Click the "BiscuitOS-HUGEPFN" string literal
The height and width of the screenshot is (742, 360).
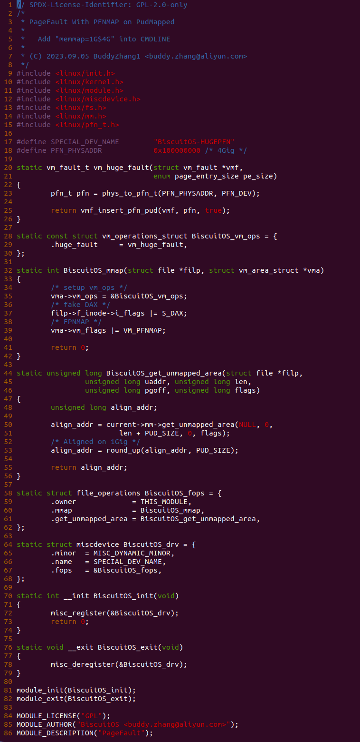tap(194, 142)
